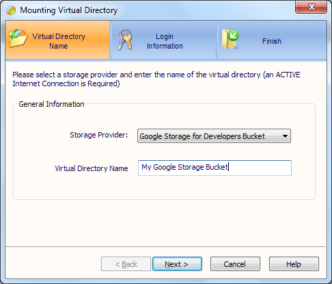Click the folder with green arrow Finish icon
The height and width of the screenshot is (284, 332).
pyautogui.click(x=230, y=40)
